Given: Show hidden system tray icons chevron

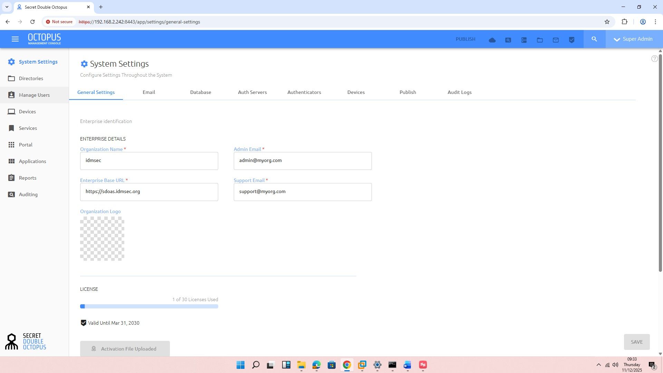Looking at the screenshot, I should (598, 365).
